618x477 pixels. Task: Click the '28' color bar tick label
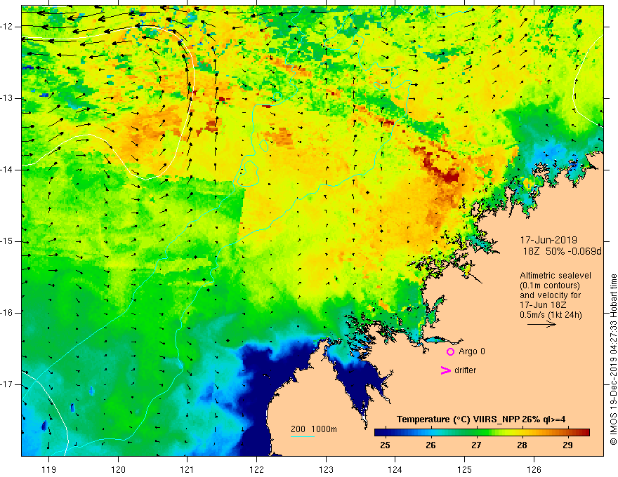(522, 445)
